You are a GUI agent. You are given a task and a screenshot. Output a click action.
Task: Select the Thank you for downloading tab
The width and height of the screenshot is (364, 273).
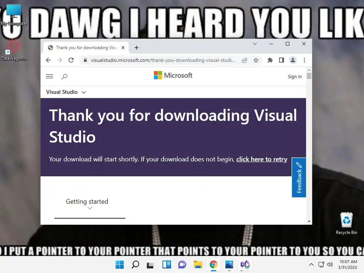pos(86,48)
